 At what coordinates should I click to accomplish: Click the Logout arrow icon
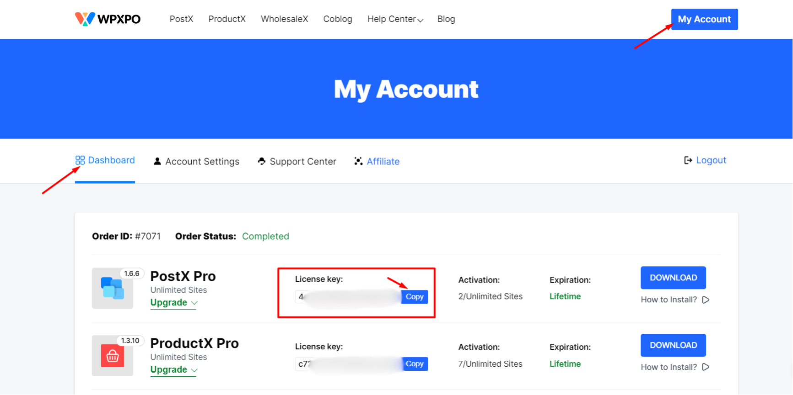click(688, 160)
